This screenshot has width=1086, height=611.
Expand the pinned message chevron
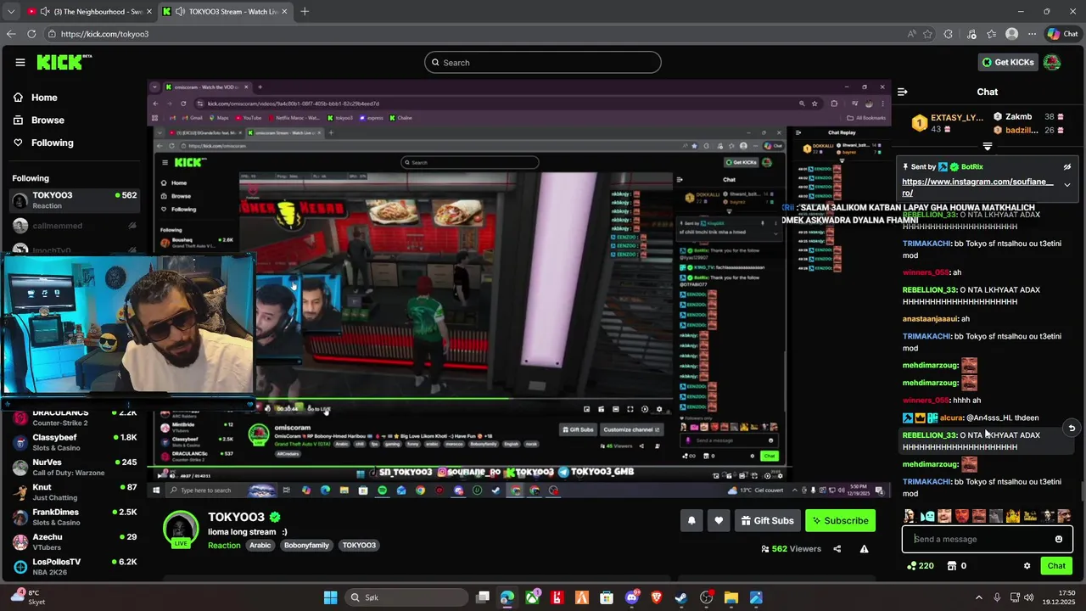1066,184
